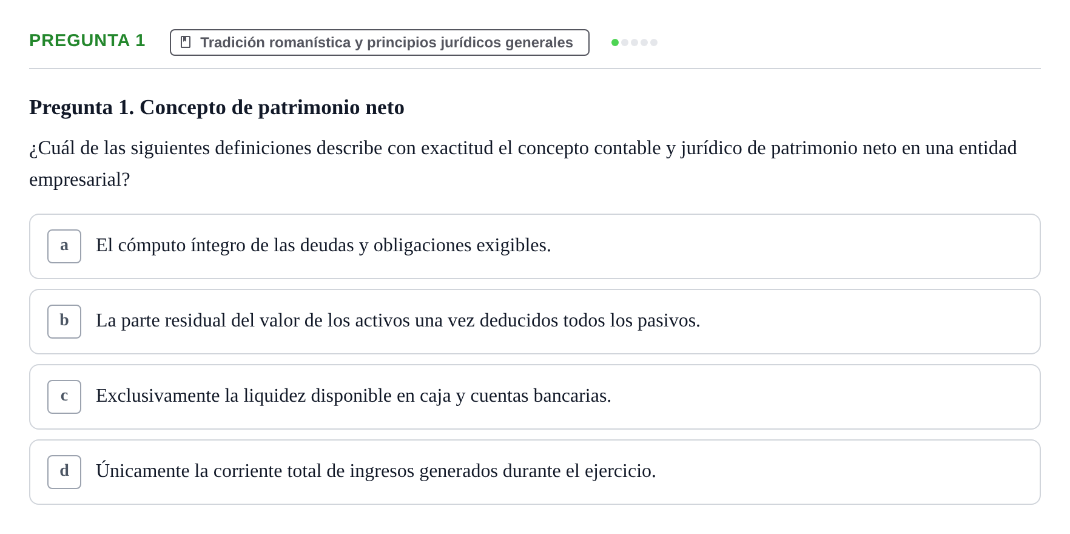1070x534 pixels.
Task: Choose option about deudas y obligaciones exigibles
Action: click(x=535, y=246)
